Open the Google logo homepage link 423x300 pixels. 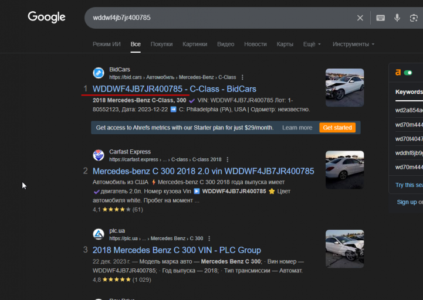tap(46, 17)
